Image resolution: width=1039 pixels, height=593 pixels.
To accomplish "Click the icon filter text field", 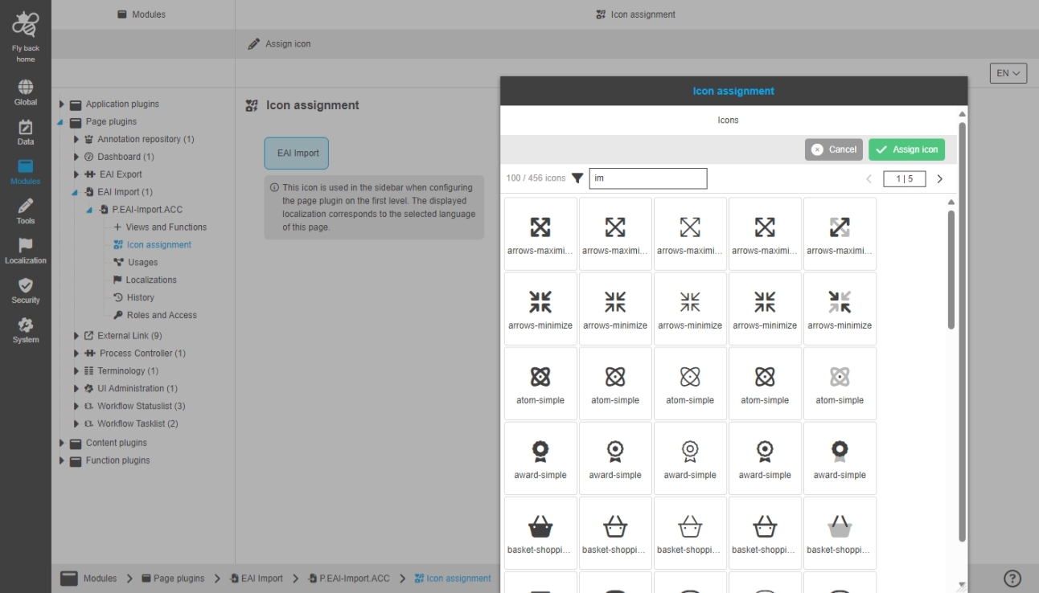I will point(648,178).
